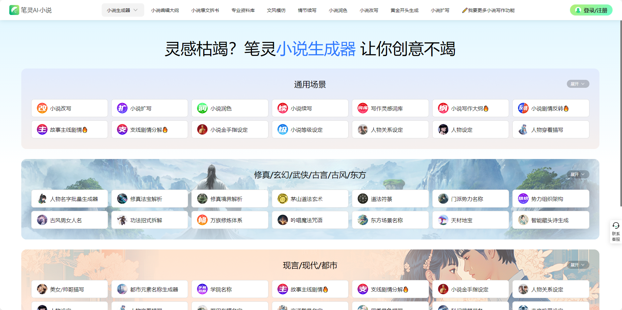The width and height of the screenshot is (622, 310).
Task: Open the 天材地宝 generator
Action: point(470,220)
